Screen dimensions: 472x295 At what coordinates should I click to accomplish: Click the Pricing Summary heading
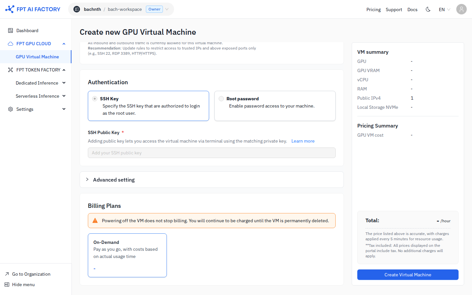tap(378, 126)
